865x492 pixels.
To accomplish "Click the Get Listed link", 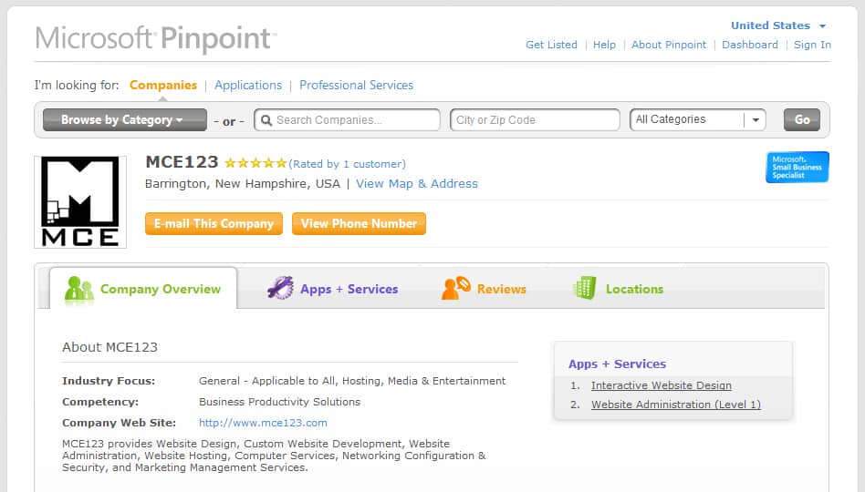I will pos(551,45).
